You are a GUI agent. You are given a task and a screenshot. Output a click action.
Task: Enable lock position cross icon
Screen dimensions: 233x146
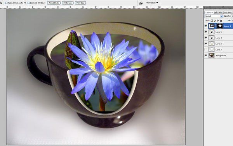tap(218, 21)
